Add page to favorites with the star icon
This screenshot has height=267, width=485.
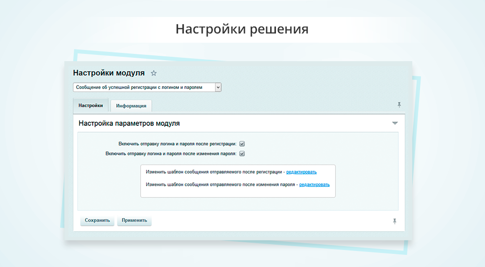point(154,73)
